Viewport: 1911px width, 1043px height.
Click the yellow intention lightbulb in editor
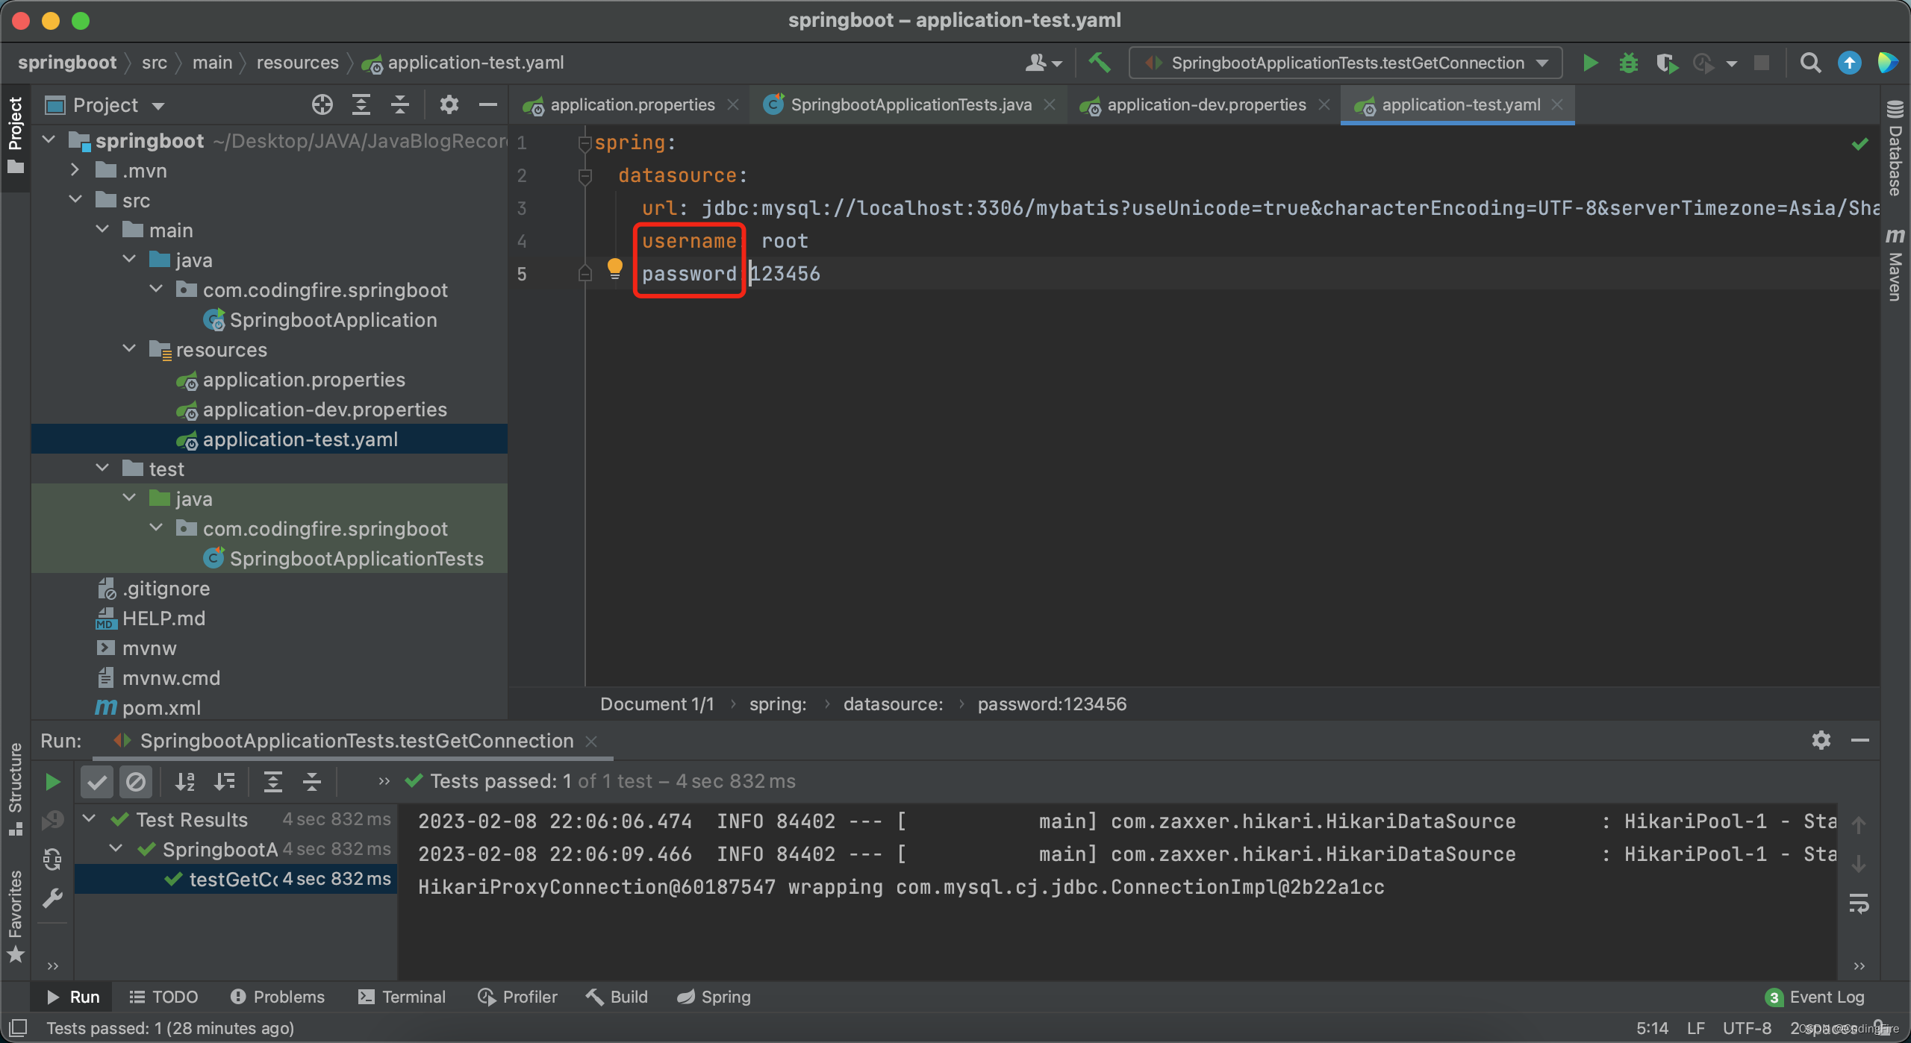point(614,267)
